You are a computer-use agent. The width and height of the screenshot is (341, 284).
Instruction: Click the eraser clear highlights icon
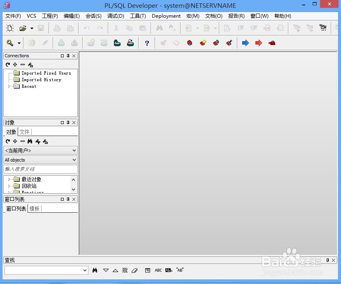coord(135,270)
